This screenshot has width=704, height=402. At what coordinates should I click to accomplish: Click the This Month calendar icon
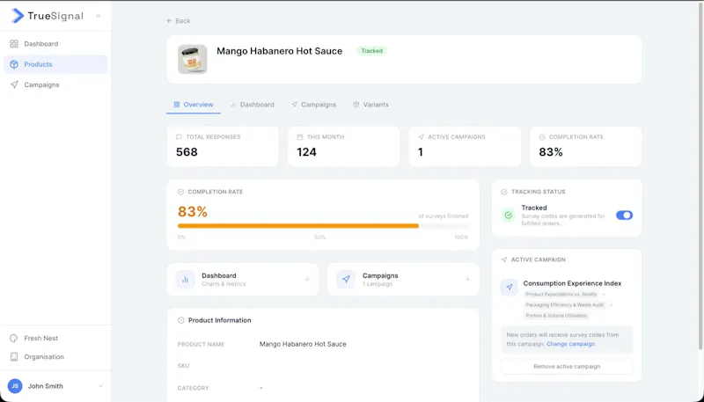pos(300,137)
